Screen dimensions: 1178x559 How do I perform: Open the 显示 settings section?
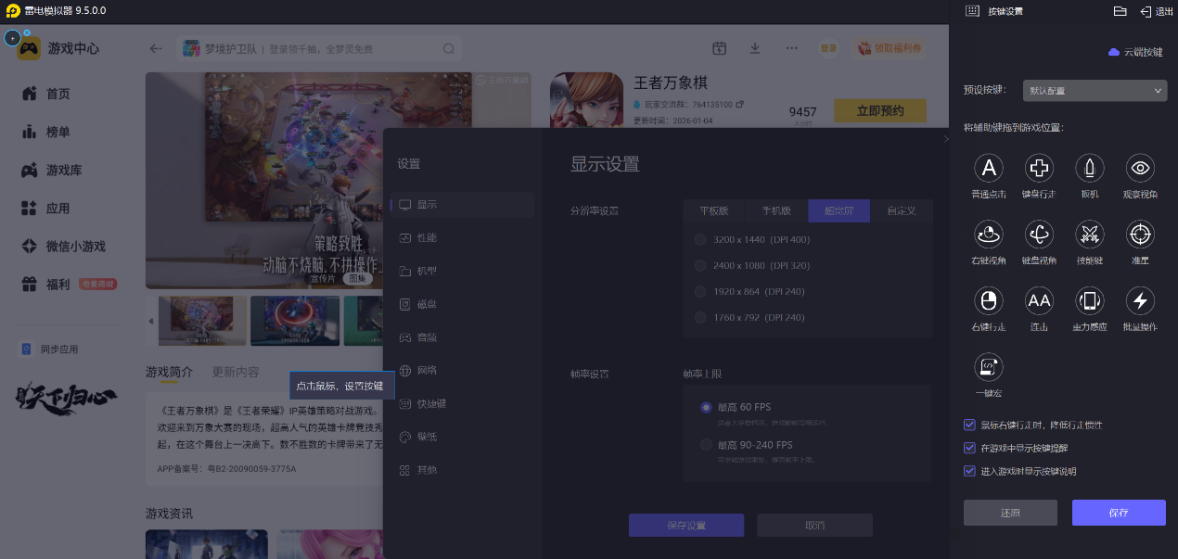tap(462, 205)
